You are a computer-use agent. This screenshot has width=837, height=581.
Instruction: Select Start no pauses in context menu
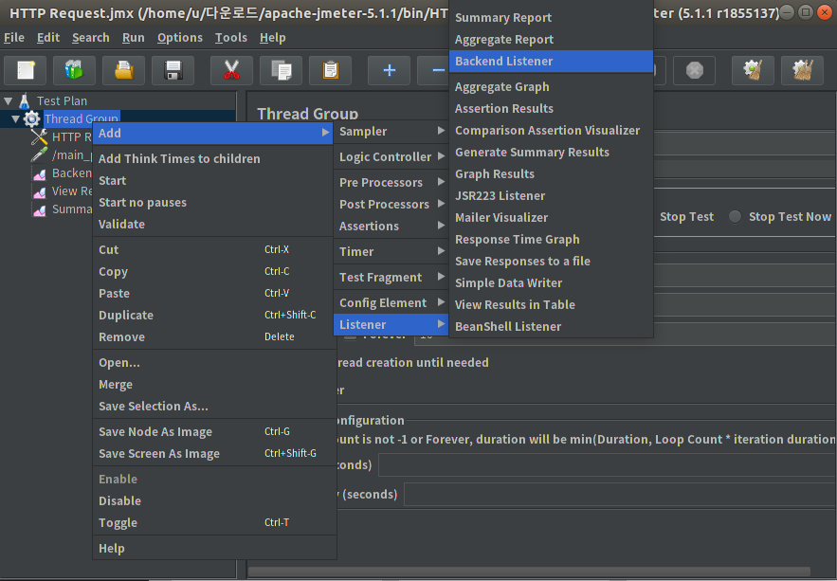(213, 203)
